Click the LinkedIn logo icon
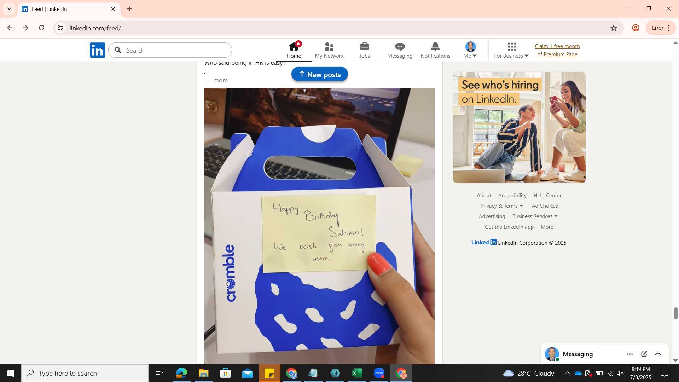Screen dimensions: 679x382 click(97, 50)
